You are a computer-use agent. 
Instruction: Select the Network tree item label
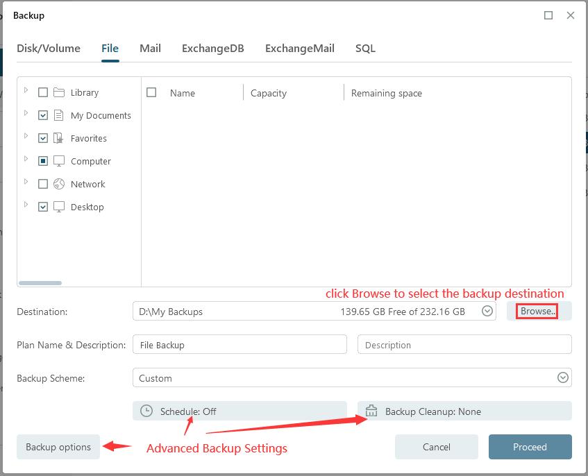pyautogui.click(x=88, y=184)
